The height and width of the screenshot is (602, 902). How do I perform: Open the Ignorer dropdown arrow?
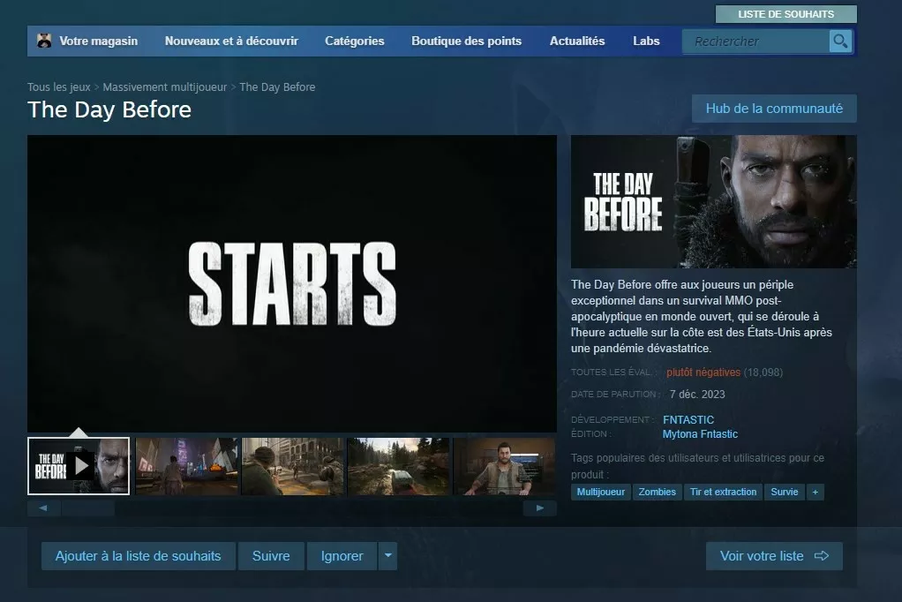click(x=387, y=556)
